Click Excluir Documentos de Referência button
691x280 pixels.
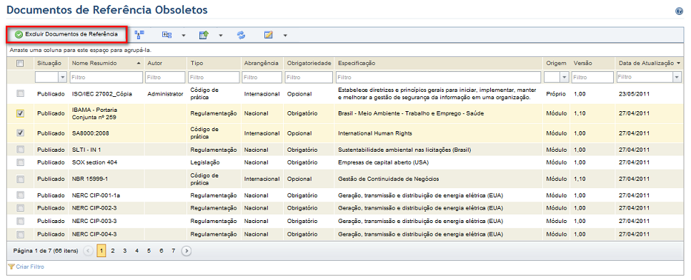pos(66,34)
